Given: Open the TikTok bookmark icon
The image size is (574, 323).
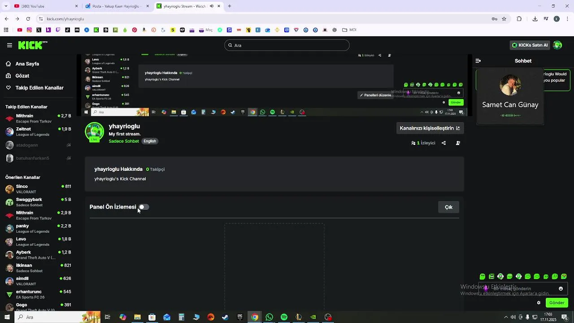Looking at the screenshot, I should 68,30.
